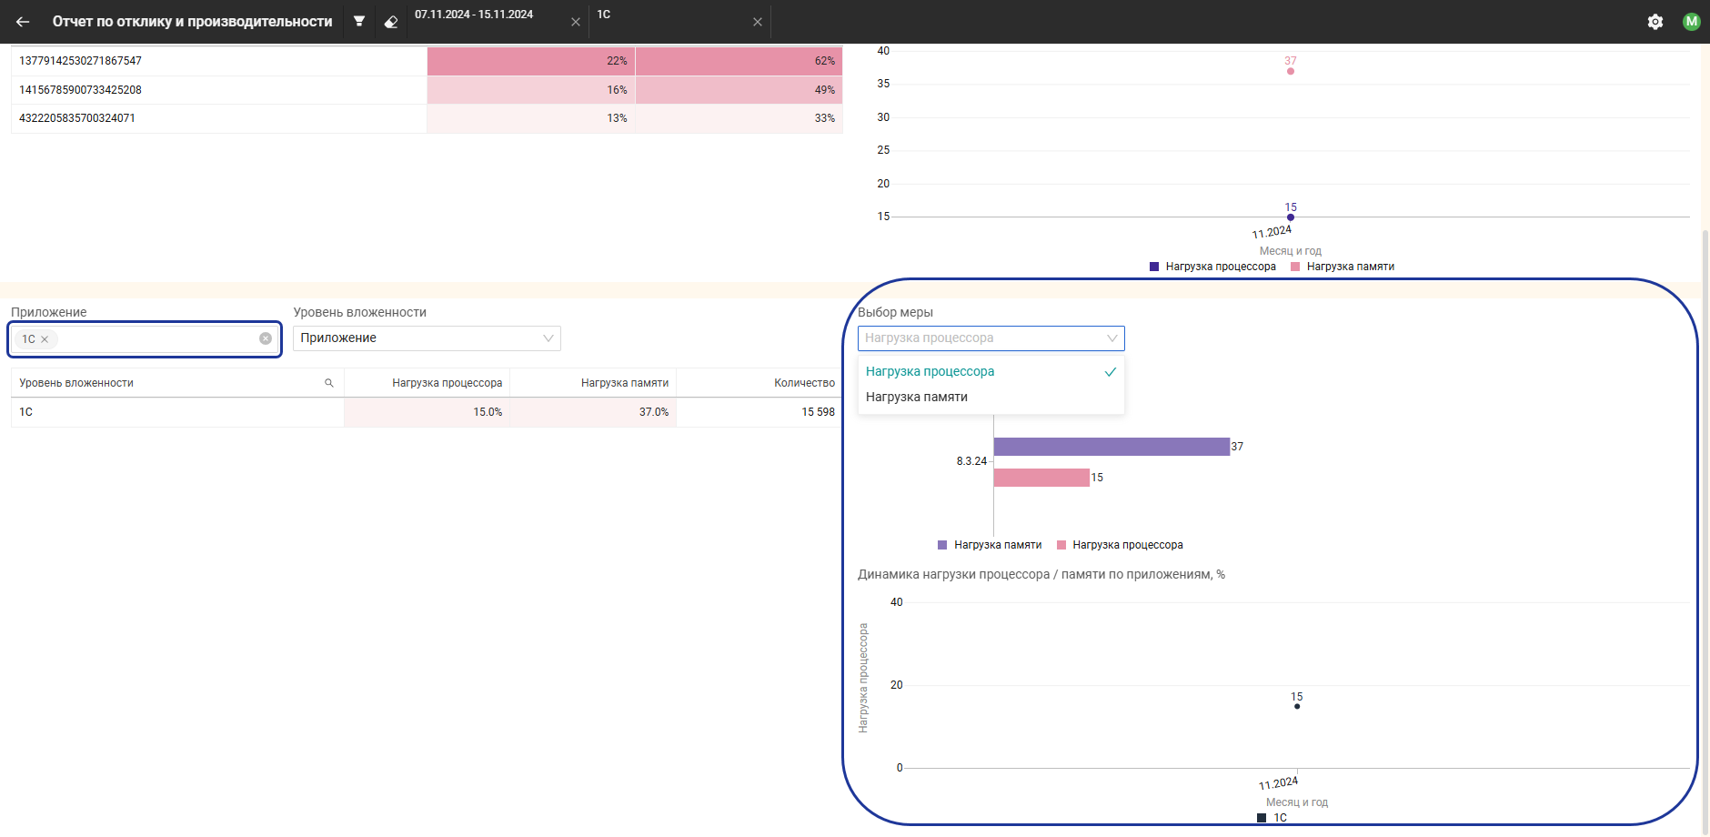
Task: Toggle Нагрузка памяти legend in the top chart
Action: pyautogui.click(x=1343, y=267)
